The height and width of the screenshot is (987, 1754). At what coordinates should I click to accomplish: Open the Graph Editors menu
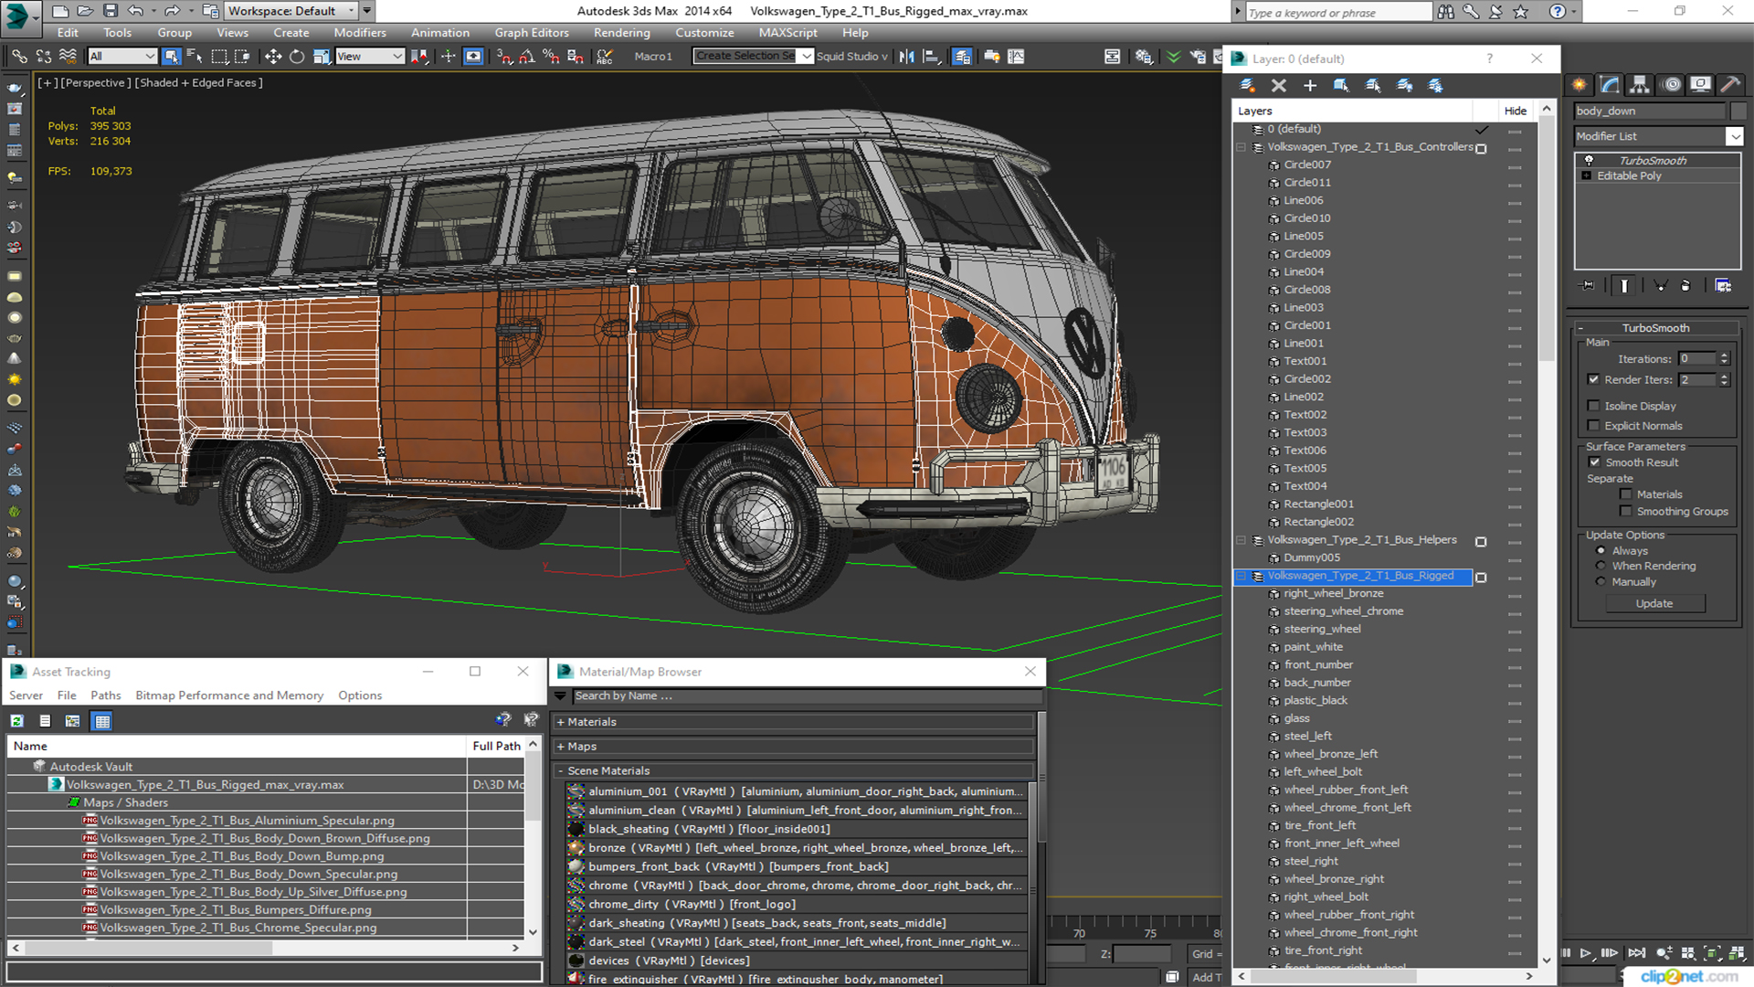pyautogui.click(x=532, y=33)
